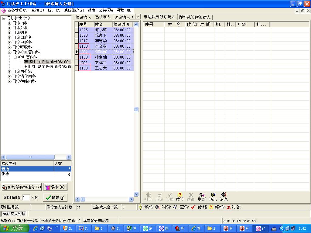Open the taskbar item labeled 医
Viewport: 311px width, 233px height.
[x=163, y=228]
